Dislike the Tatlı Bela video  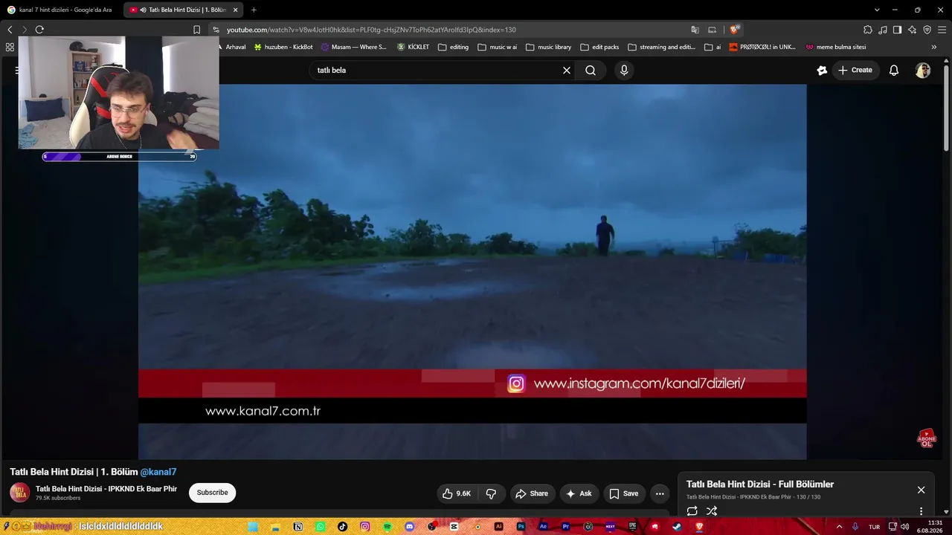pyautogui.click(x=491, y=493)
